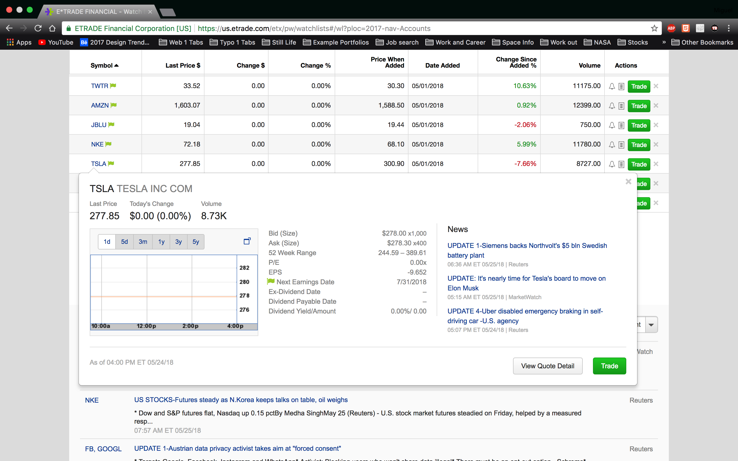Set an alert bell for NKE row

[612, 145]
